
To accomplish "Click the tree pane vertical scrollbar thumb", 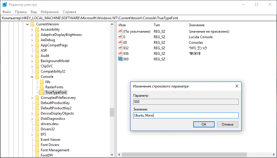I will (112, 112).
